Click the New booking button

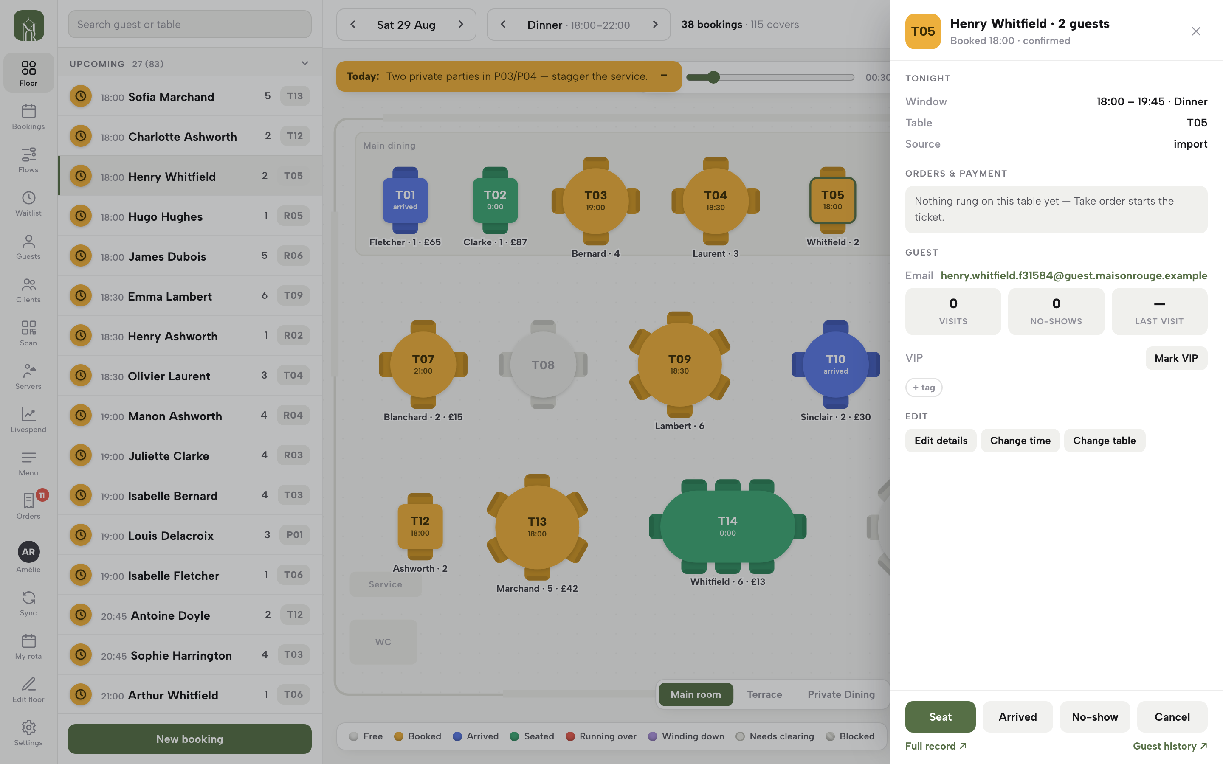[x=189, y=739]
